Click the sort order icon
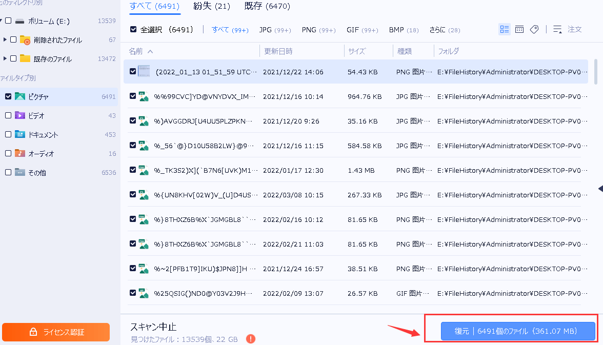This screenshot has height=345, width=603. click(x=557, y=29)
